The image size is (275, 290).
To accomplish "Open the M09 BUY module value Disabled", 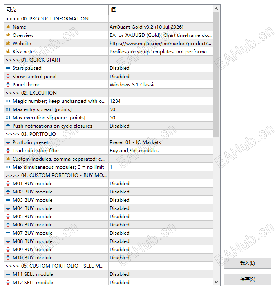I will click(x=161, y=249).
